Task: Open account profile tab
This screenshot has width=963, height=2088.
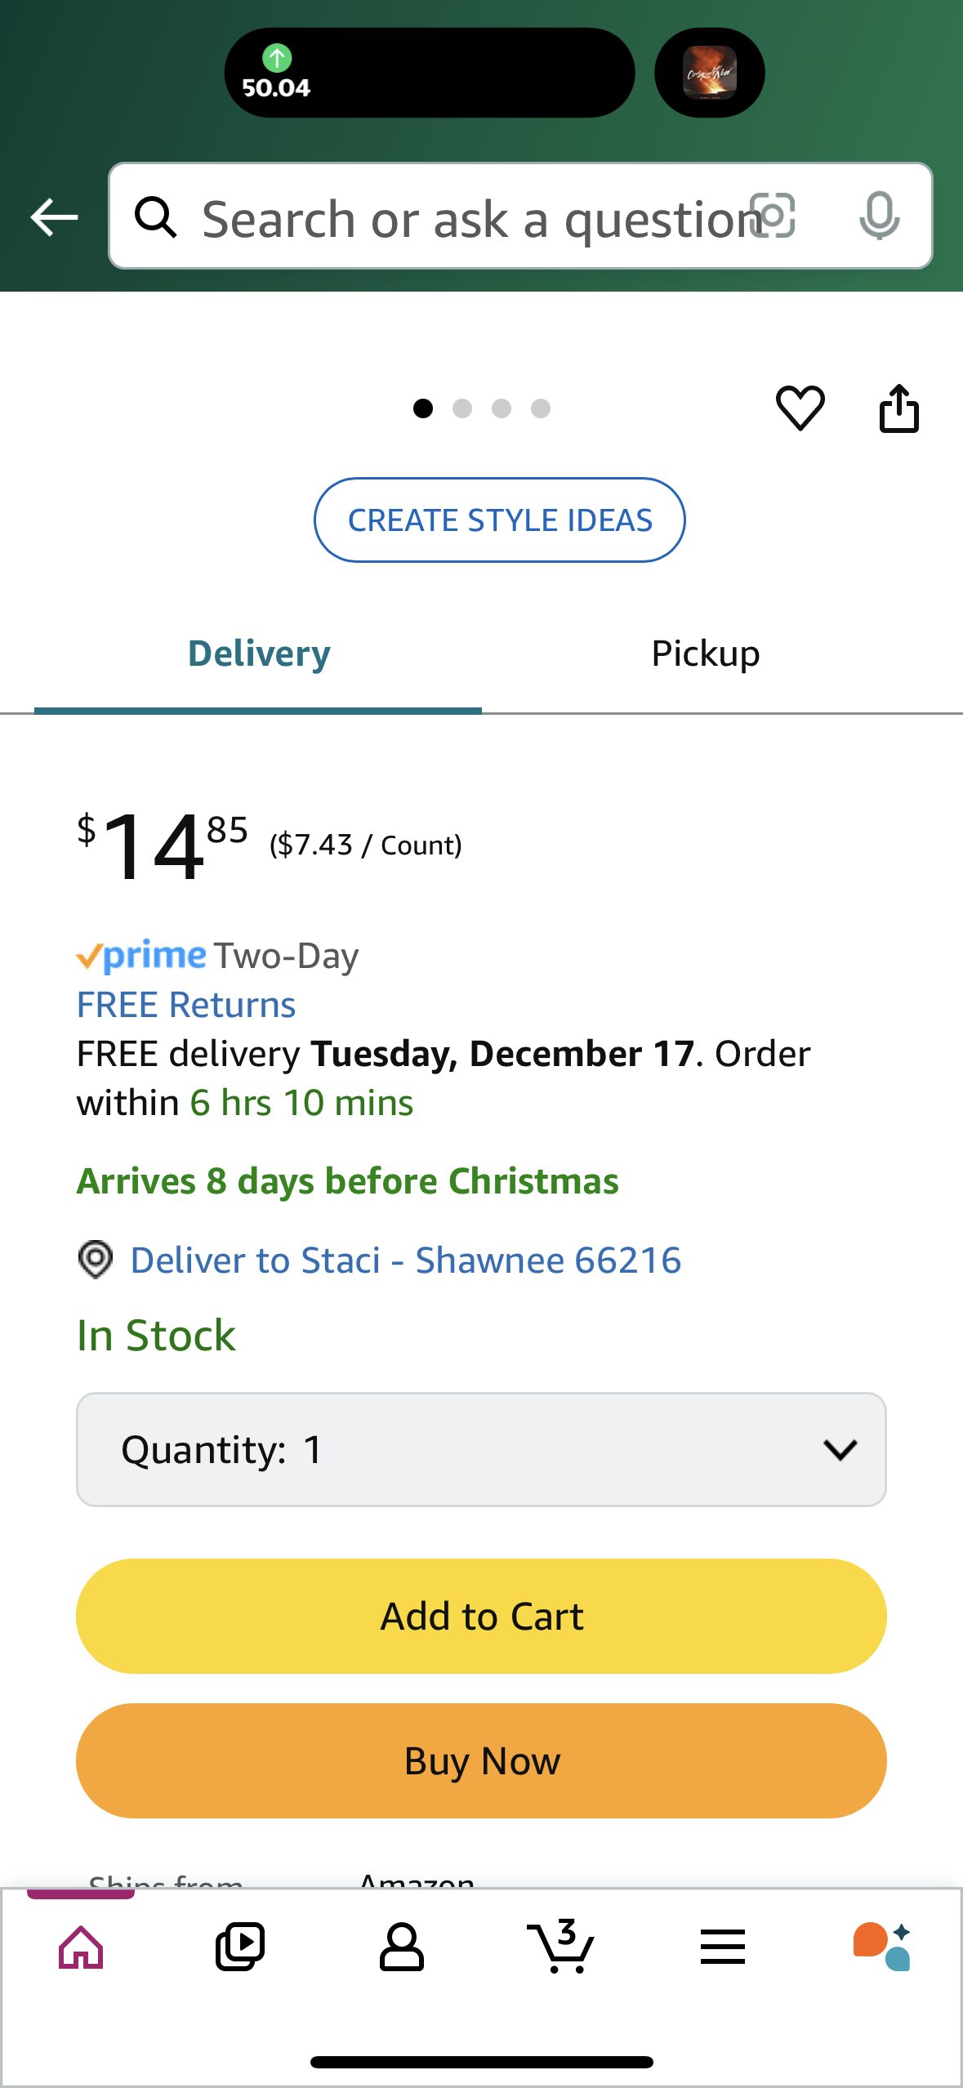Action: pyautogui.click(x=401, y=1947)
